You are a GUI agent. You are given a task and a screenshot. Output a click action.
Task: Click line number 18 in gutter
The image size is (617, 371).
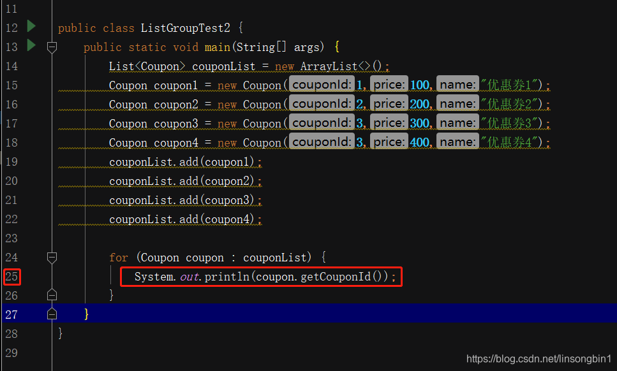pos(11,143)
